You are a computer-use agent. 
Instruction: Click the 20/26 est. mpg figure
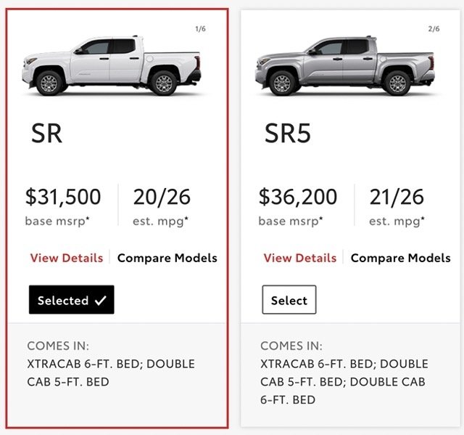[162, 197]
